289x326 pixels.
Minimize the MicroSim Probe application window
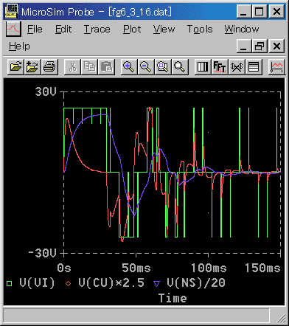[x=243, y=11]
